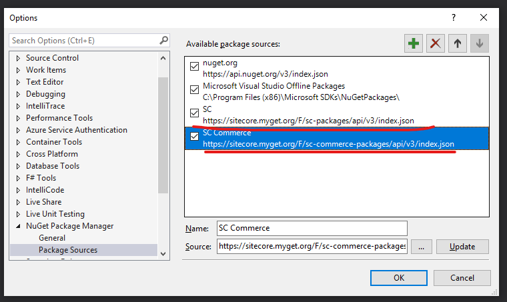This screenshot has width=507, height=302.
Task: Click the question mark help icon
Action: click(x=454, y=17)
